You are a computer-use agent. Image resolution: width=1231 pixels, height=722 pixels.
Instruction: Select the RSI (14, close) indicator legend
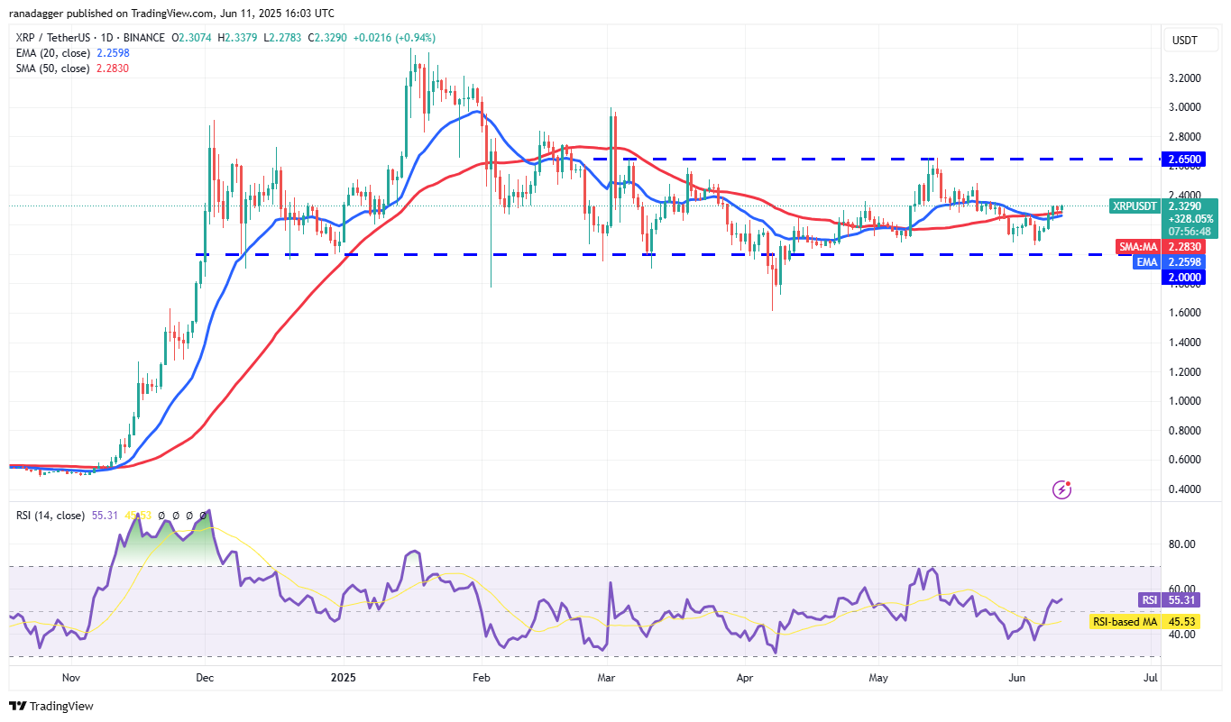point(51,516)
